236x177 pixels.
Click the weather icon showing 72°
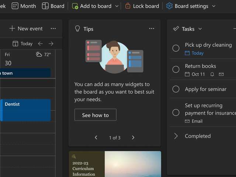39,55
